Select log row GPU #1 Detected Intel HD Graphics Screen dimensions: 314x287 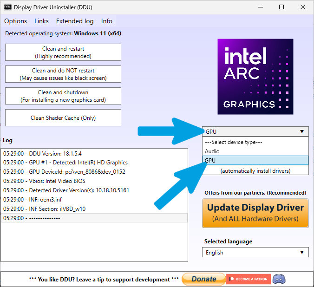[94, 163]
